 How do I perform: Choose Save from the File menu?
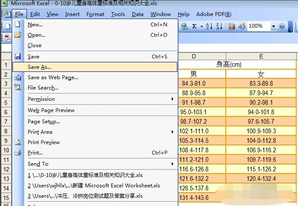(95, 57)
